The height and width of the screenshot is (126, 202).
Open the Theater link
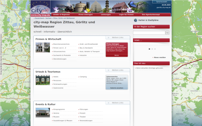[82, 117]
